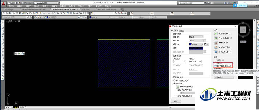259x110 pixels.
Task: Click the Cut scissors icon in standard toolbar
Action: pyautogui.click(x=28, y=13)
